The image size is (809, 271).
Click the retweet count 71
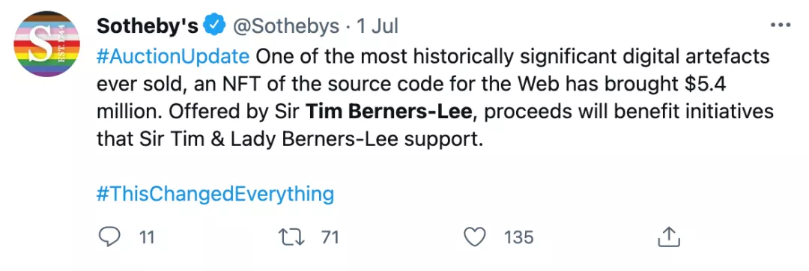click(x=330, y=237)
